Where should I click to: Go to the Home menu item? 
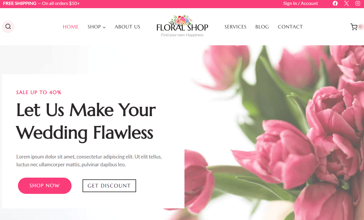click(x=71, y=27)
